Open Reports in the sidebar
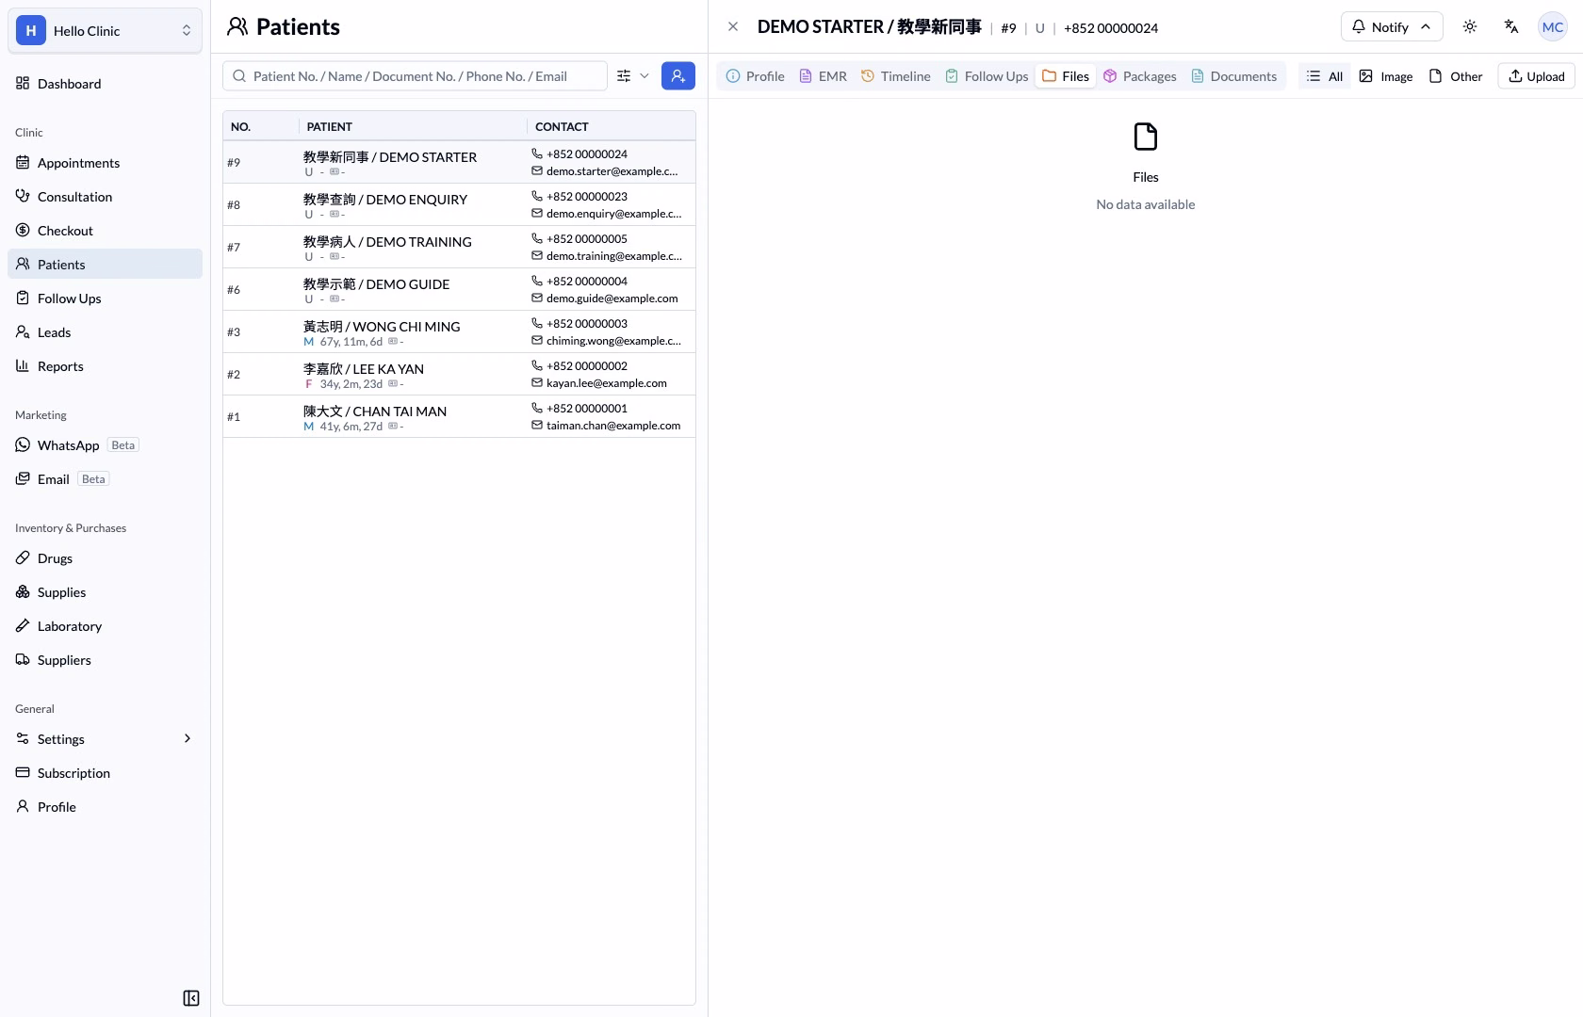The width and height of the screenshot is (1583, 1017). (x=105, y=366)
